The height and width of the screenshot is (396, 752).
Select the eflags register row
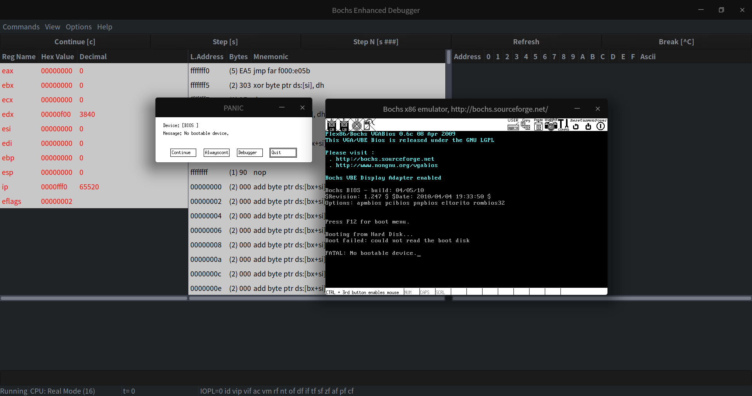(x=94, y=201)
